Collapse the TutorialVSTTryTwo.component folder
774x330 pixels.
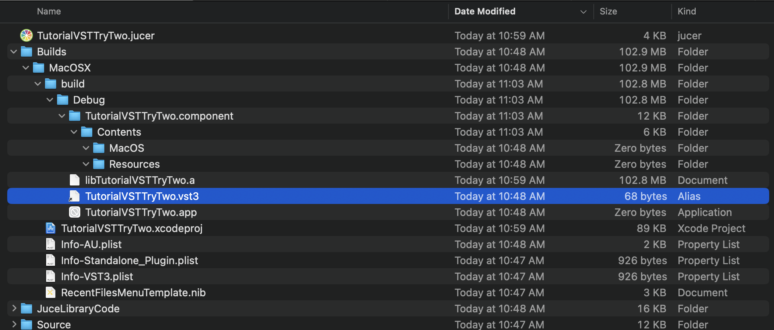pyautogui.click(x=62, y=116)
